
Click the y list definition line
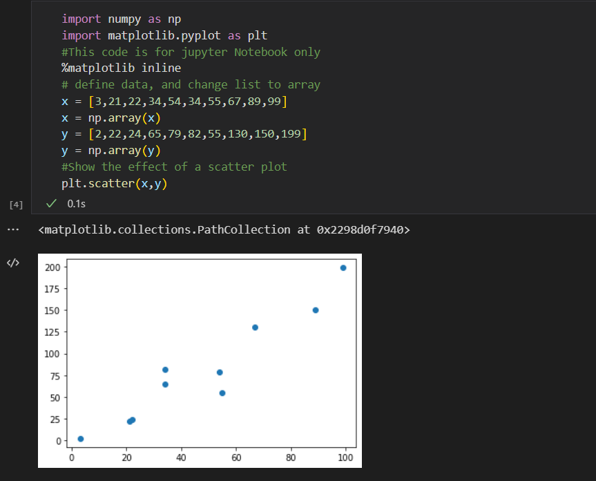pyautogui.click(x=184, y=134)
